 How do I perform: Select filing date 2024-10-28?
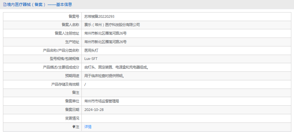(94, 110)
